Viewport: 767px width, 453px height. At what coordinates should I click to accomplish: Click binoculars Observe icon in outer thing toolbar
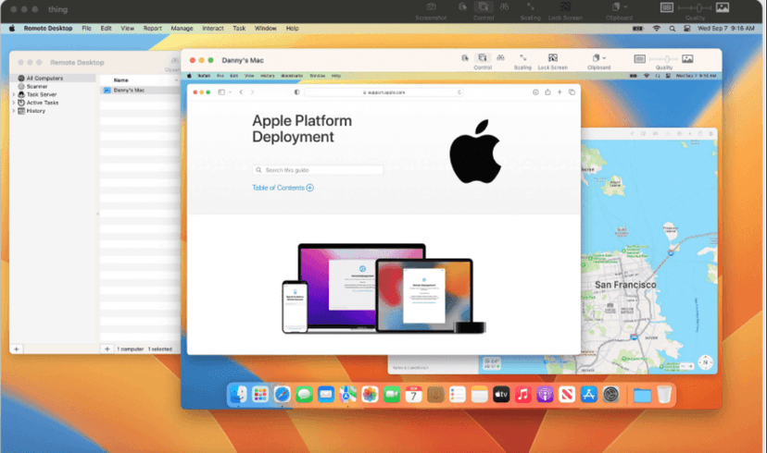coord(504,6)
